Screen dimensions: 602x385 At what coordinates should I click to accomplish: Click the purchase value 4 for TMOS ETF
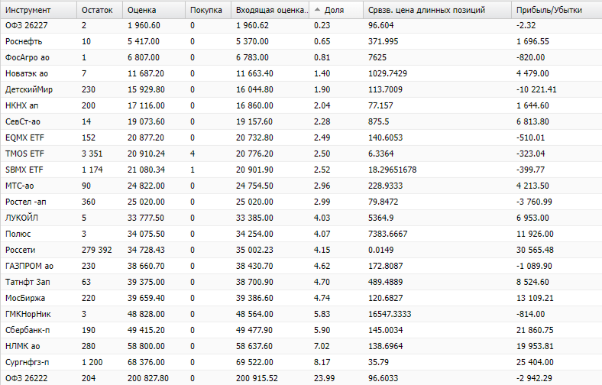coord(193,154)
